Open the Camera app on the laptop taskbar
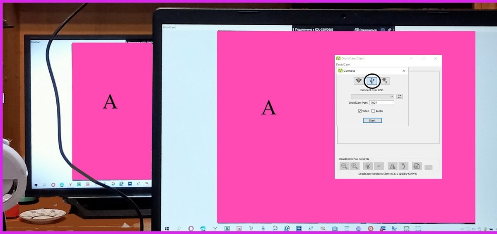The image size is (497, 234). click(335, 228)
